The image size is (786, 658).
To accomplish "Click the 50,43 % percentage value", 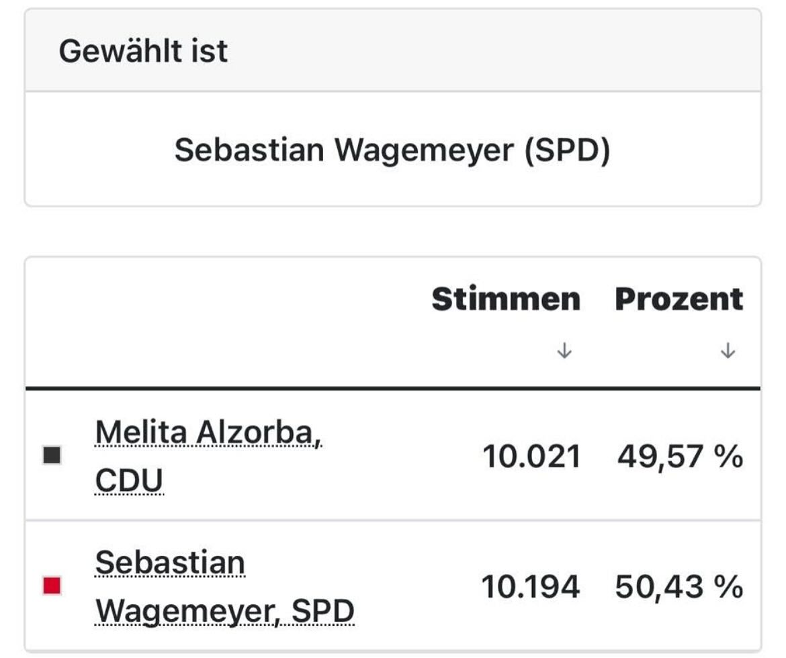I will (679, 587).
